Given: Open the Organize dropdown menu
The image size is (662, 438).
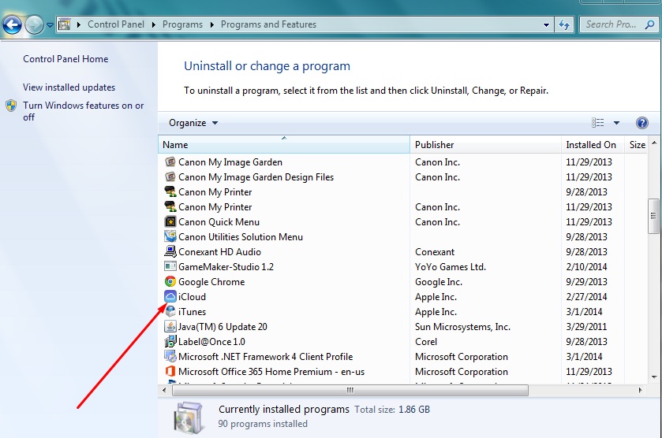Looking at the screenshot, I should click(193, 123).
